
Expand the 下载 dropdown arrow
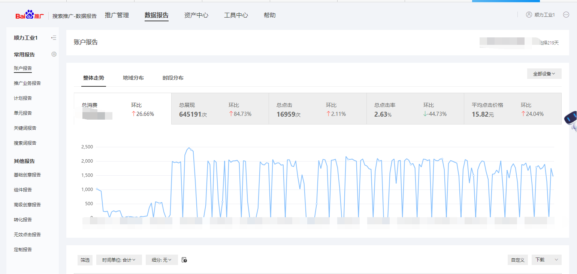point(556,260)
